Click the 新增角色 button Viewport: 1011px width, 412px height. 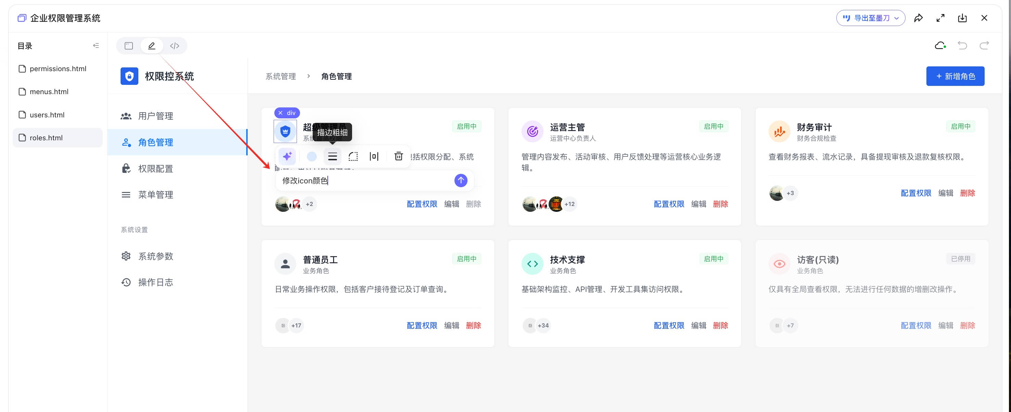click(955, 76)
